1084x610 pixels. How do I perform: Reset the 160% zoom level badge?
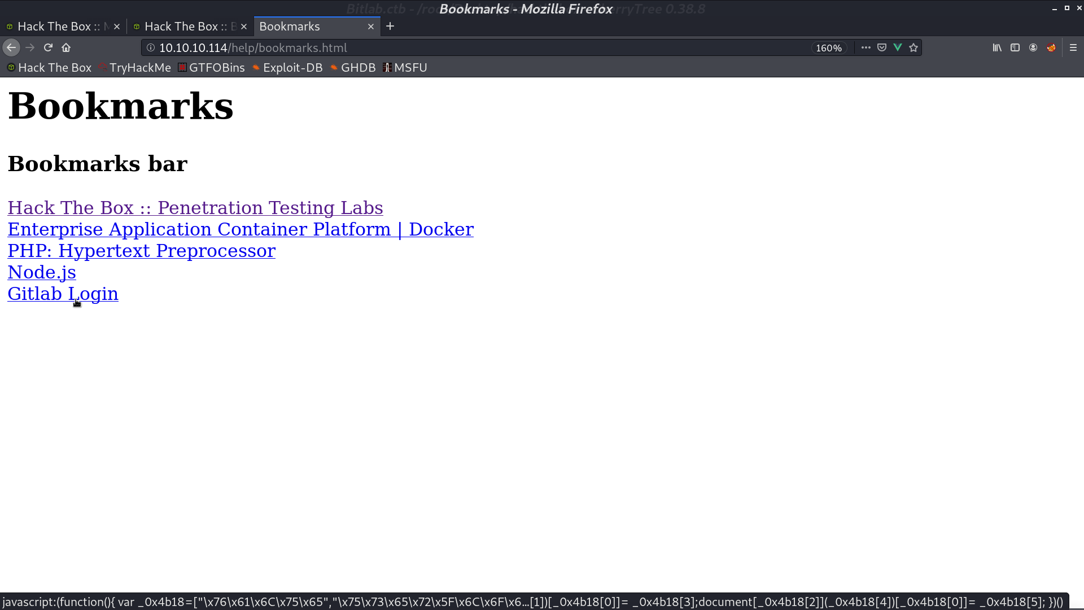[829, 48]
